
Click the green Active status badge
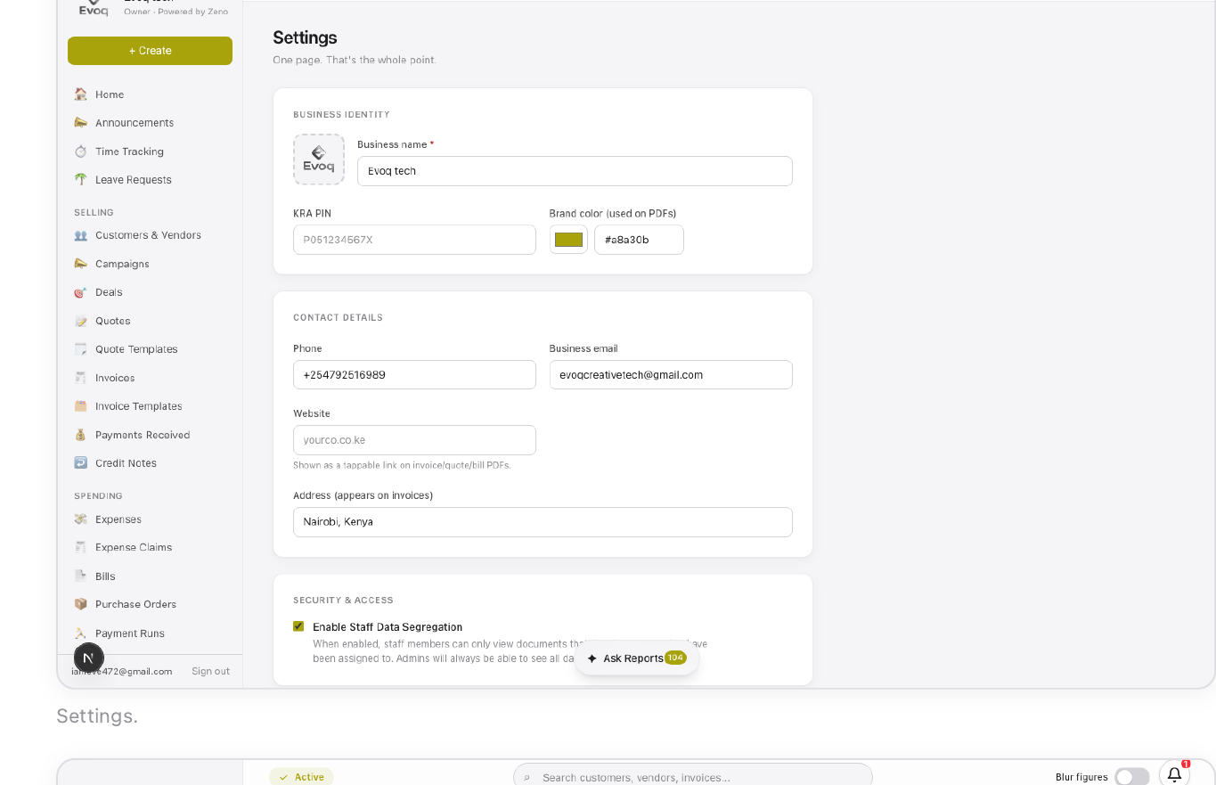[x=301, y=777]
